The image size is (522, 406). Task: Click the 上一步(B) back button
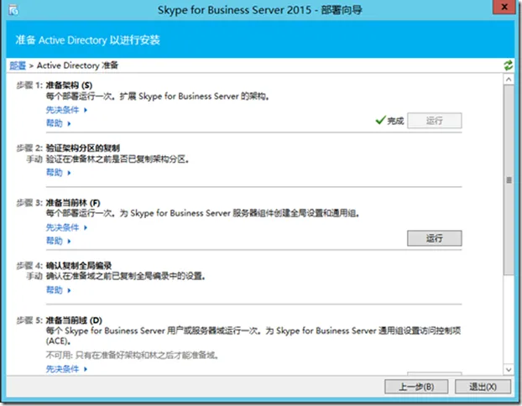(416, 387)
